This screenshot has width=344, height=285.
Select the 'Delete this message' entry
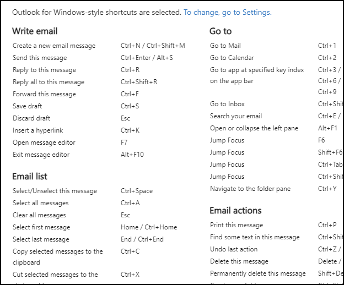click(x=239, y=261)
